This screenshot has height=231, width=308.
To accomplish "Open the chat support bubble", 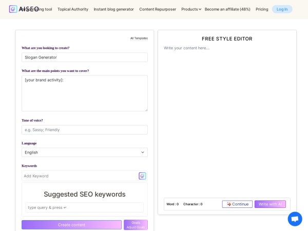I will point(295,219).
